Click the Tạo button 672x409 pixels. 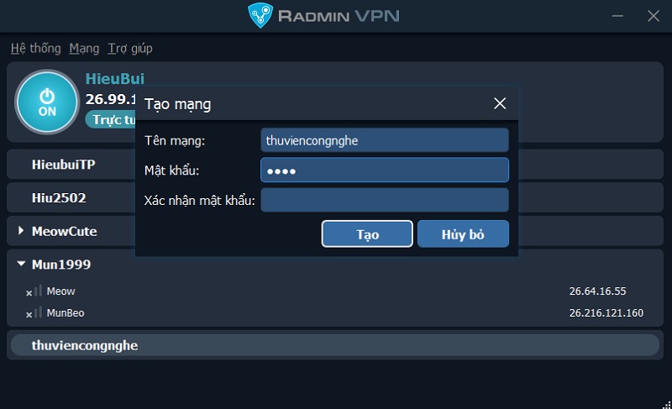(x=367, y=233)
